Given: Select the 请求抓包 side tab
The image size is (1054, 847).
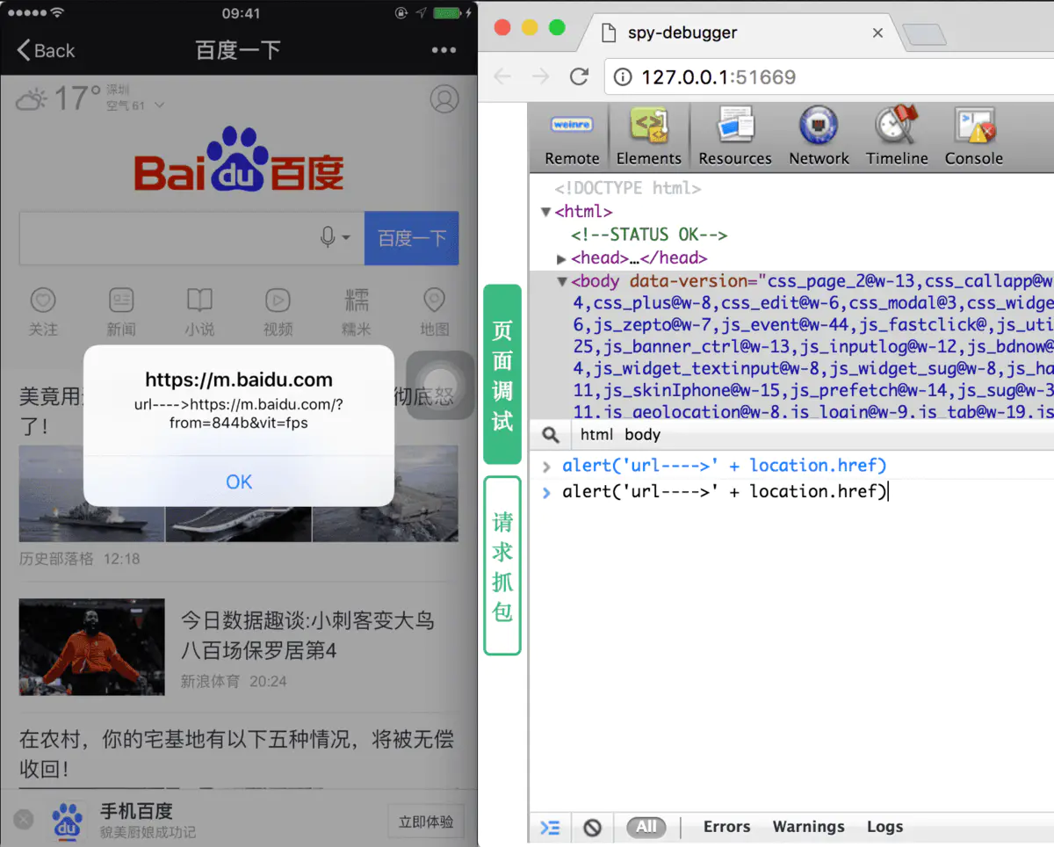Looking at the screenshot, I should [502, 566].
